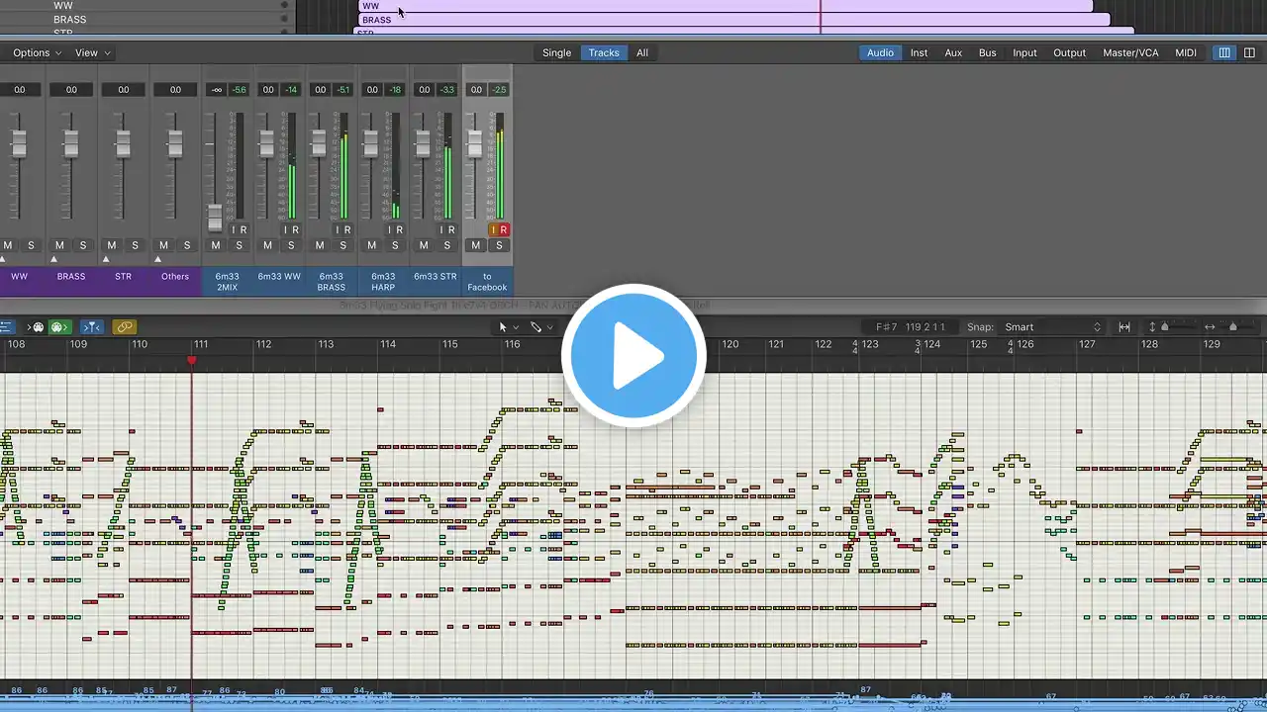Toggle the yellow Link icon
The width and height of the screenshot is (1267, 712).
pos(124,327)
